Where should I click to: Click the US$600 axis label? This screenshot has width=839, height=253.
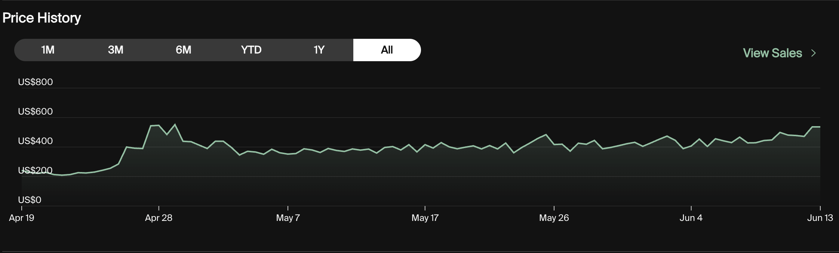click(36, 112)
